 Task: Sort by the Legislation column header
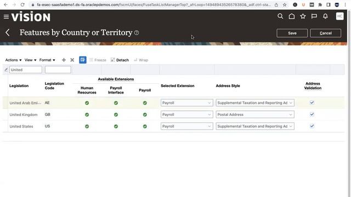[x=19, y=86]
